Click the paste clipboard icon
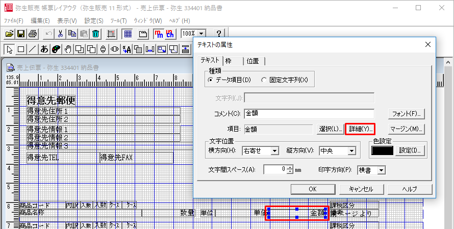 [84, 34]
